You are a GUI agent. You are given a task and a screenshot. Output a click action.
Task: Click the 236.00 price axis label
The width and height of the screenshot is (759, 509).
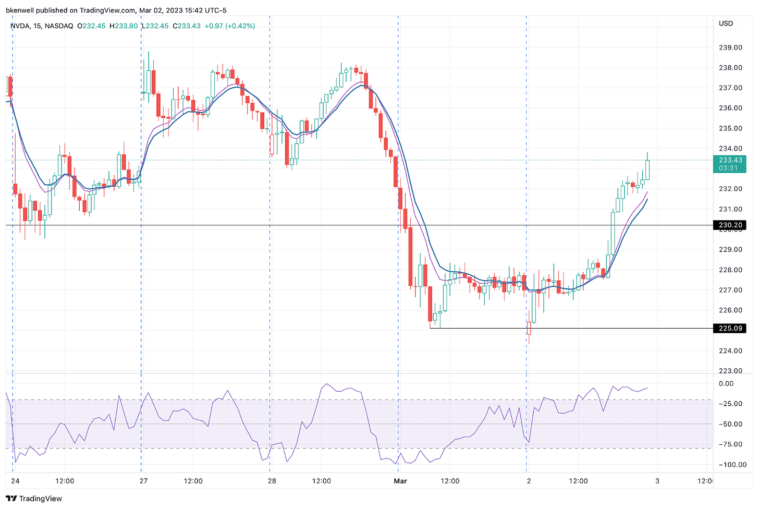[730, 108]
